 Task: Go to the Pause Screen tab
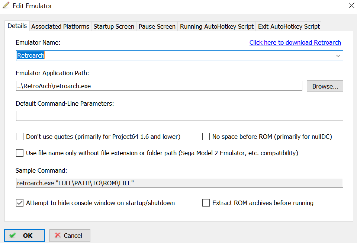157,26
